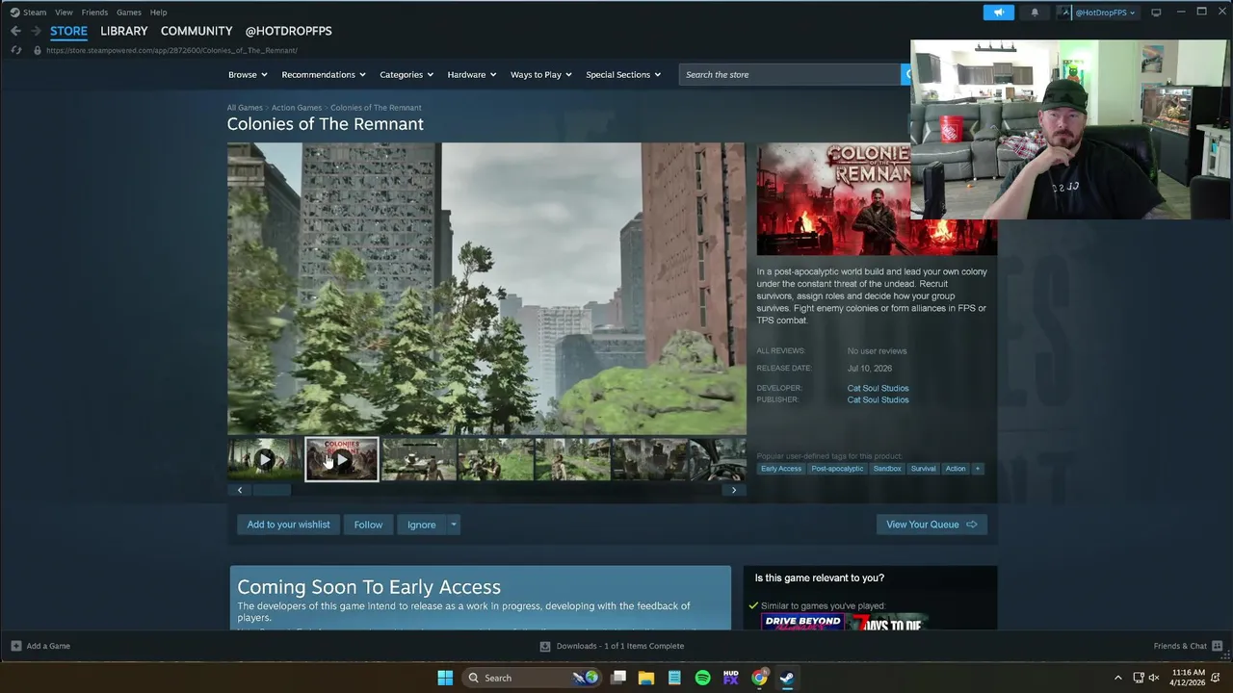
Task: Click the forward navigation arrow
Action: 36,31
